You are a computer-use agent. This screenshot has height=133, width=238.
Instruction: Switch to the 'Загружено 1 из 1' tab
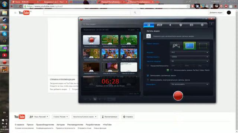tap(54, 2)
